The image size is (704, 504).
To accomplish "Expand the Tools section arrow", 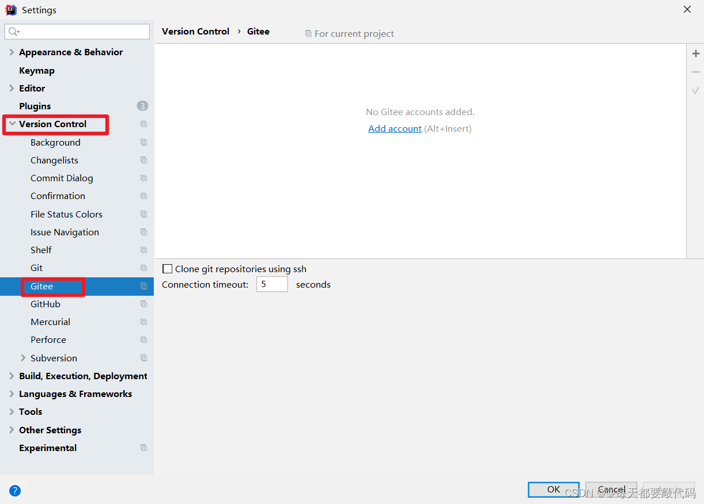I will (12, 411).
